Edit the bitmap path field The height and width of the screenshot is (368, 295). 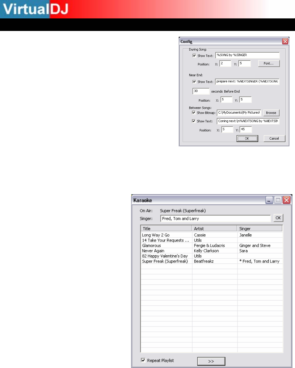tap(239, 113)
